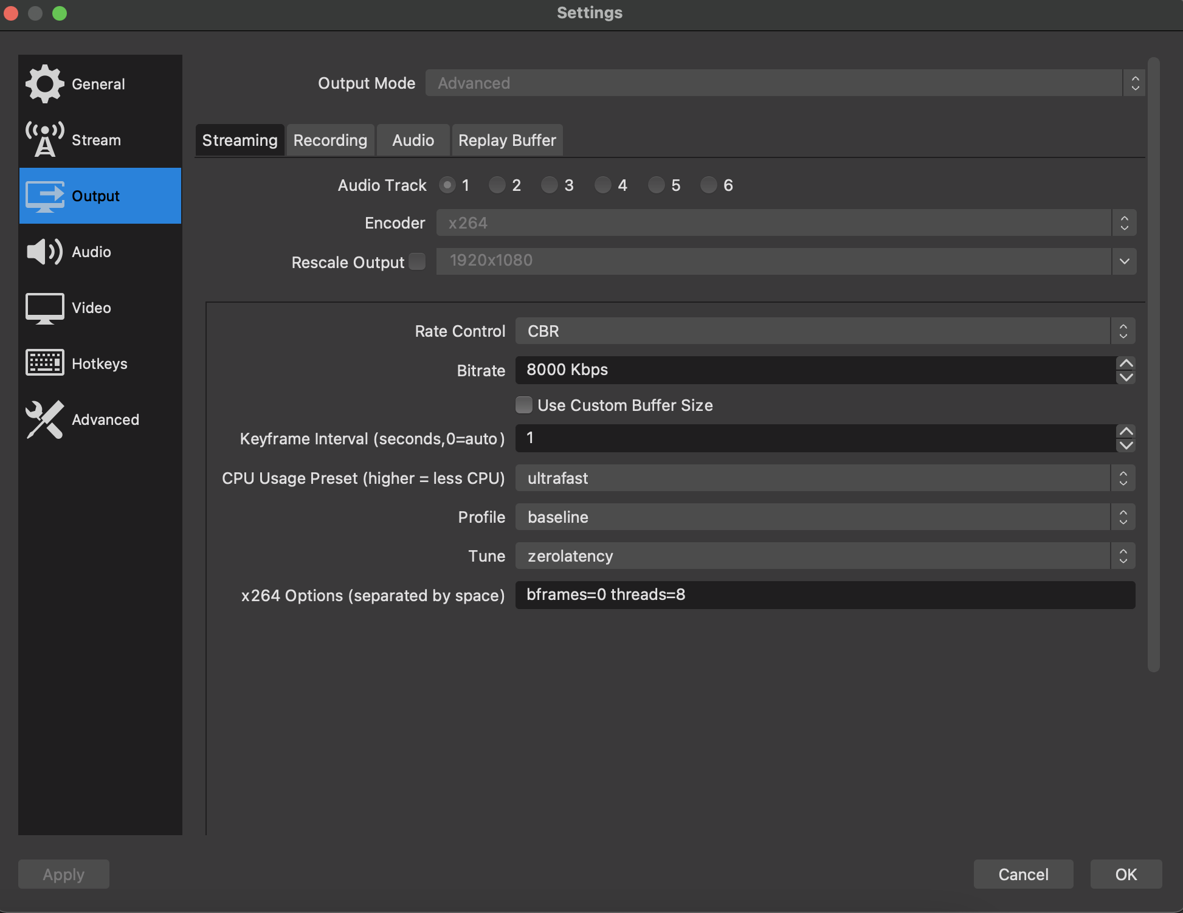Select the Stream broadcast icon
1183x913 pixels.
tap(44, 139)
